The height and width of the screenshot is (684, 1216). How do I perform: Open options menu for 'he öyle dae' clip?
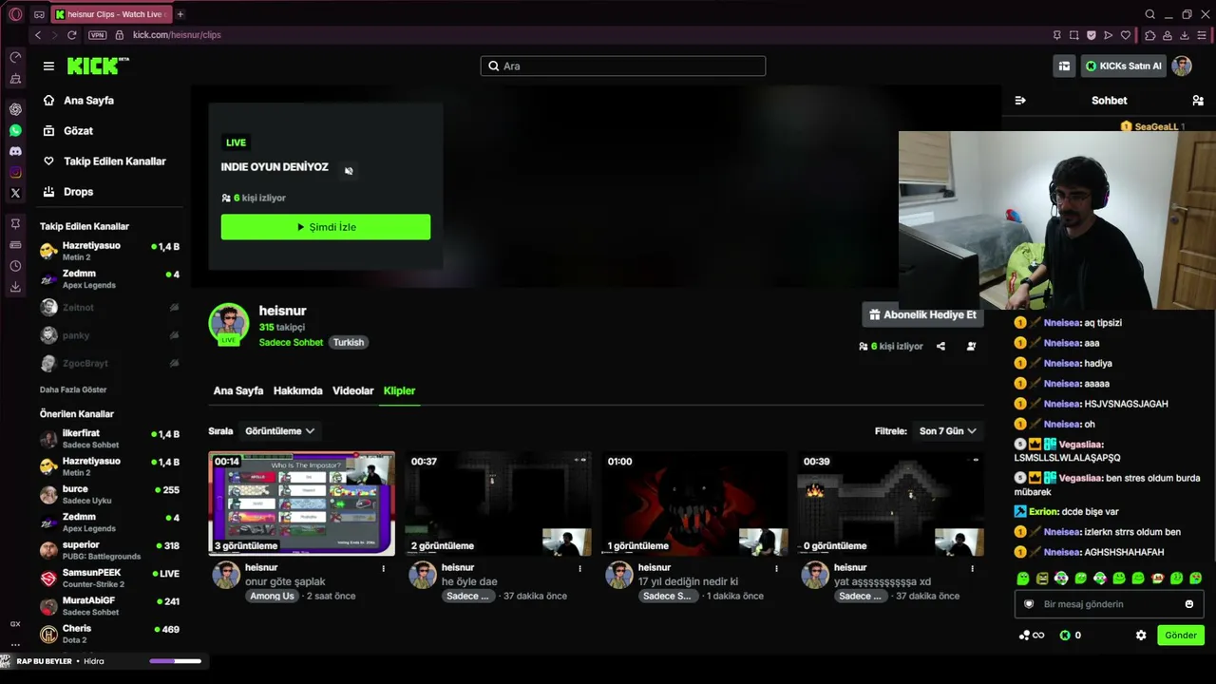pyautogui.click(x=579, y=568)
